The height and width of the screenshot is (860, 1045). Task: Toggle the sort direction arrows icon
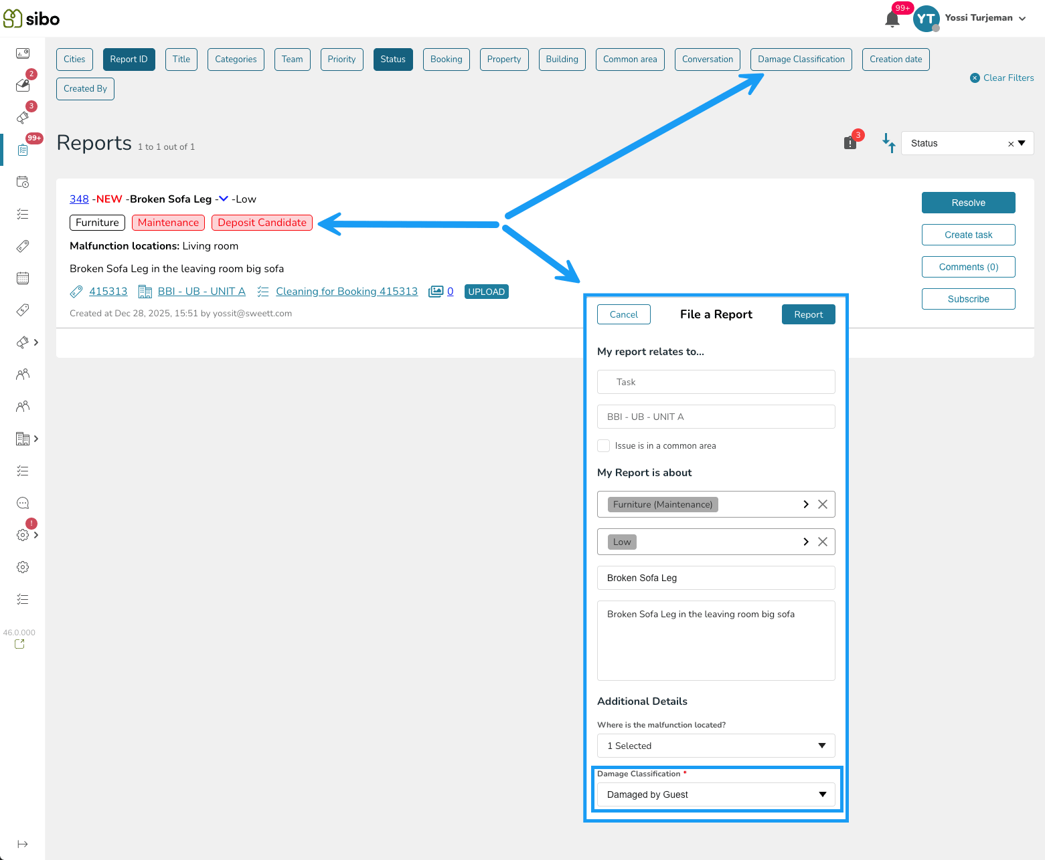click(889, 143)
